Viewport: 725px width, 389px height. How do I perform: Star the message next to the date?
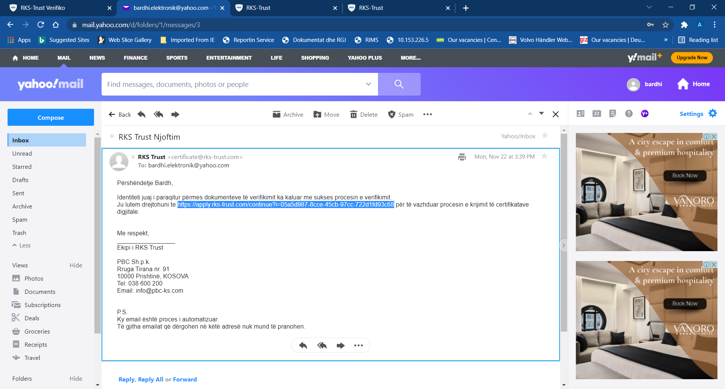545,156
